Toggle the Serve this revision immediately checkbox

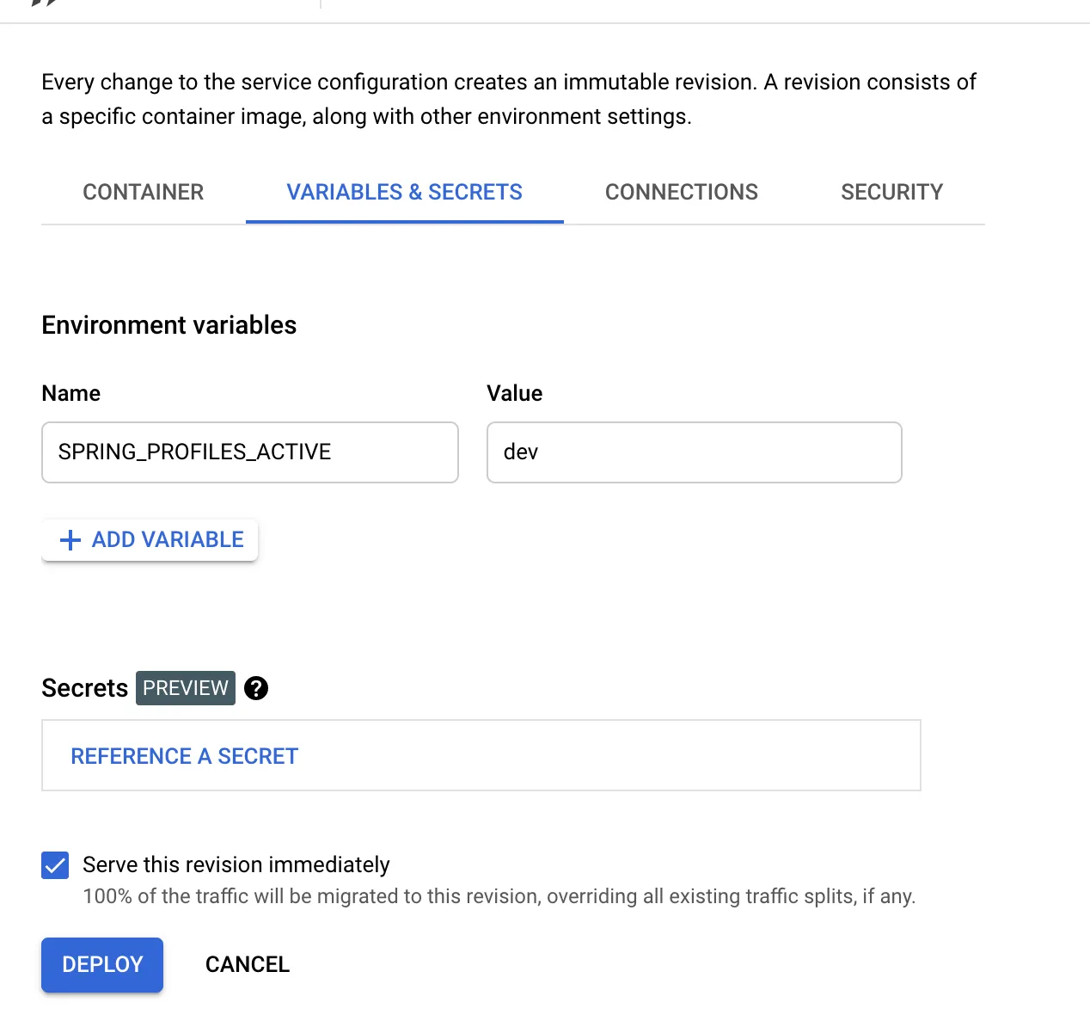click(x=55, y=865)
